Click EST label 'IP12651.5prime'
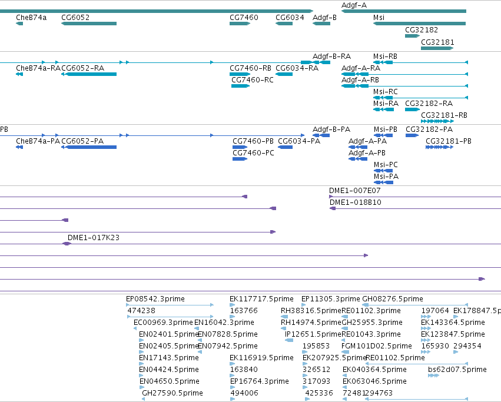This screenshot has width=501, height=402. pyautogui.click(x=313, y=334)
